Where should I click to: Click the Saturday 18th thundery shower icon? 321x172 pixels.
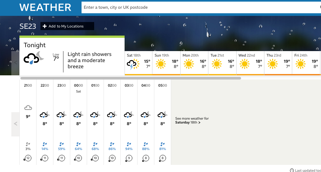pyautogui.click(x=133, y=64)
